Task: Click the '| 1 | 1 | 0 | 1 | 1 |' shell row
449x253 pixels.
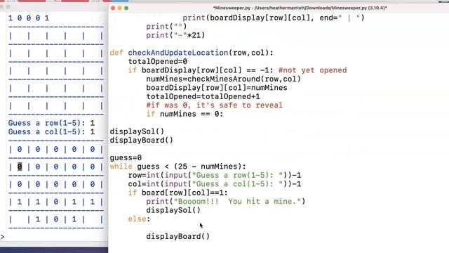Action: tap(56, 202)
